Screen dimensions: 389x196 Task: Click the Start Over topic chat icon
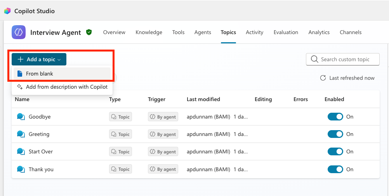21,151
